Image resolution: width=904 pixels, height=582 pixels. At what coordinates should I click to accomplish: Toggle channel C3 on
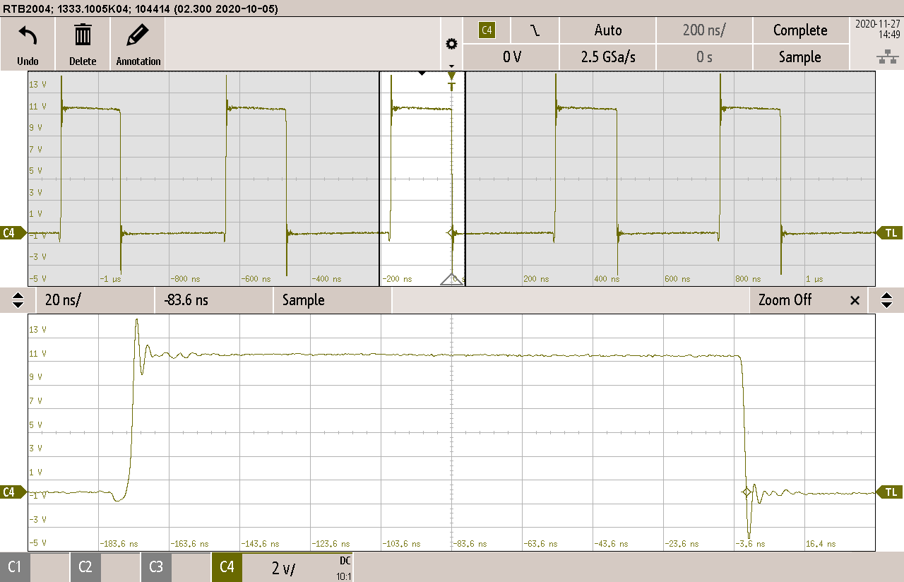pos(156,567)
